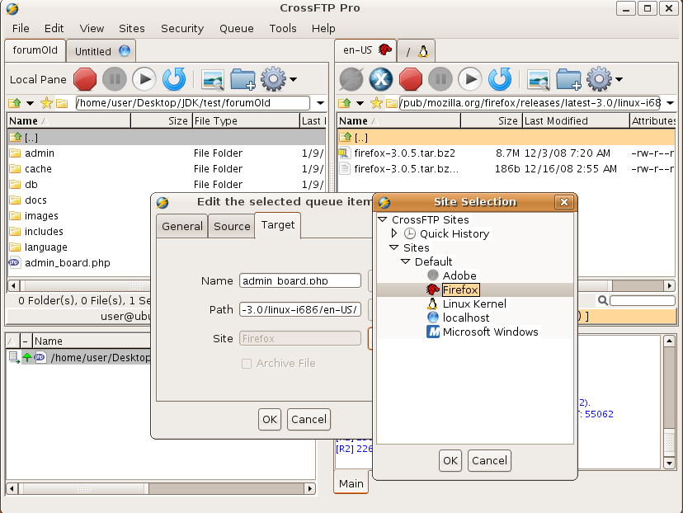Image resolution: width=683 pixels, height=513 pixels.
Task: Select firefox-3.0.5.tar.bz2 in remote list
Action: 404,153
